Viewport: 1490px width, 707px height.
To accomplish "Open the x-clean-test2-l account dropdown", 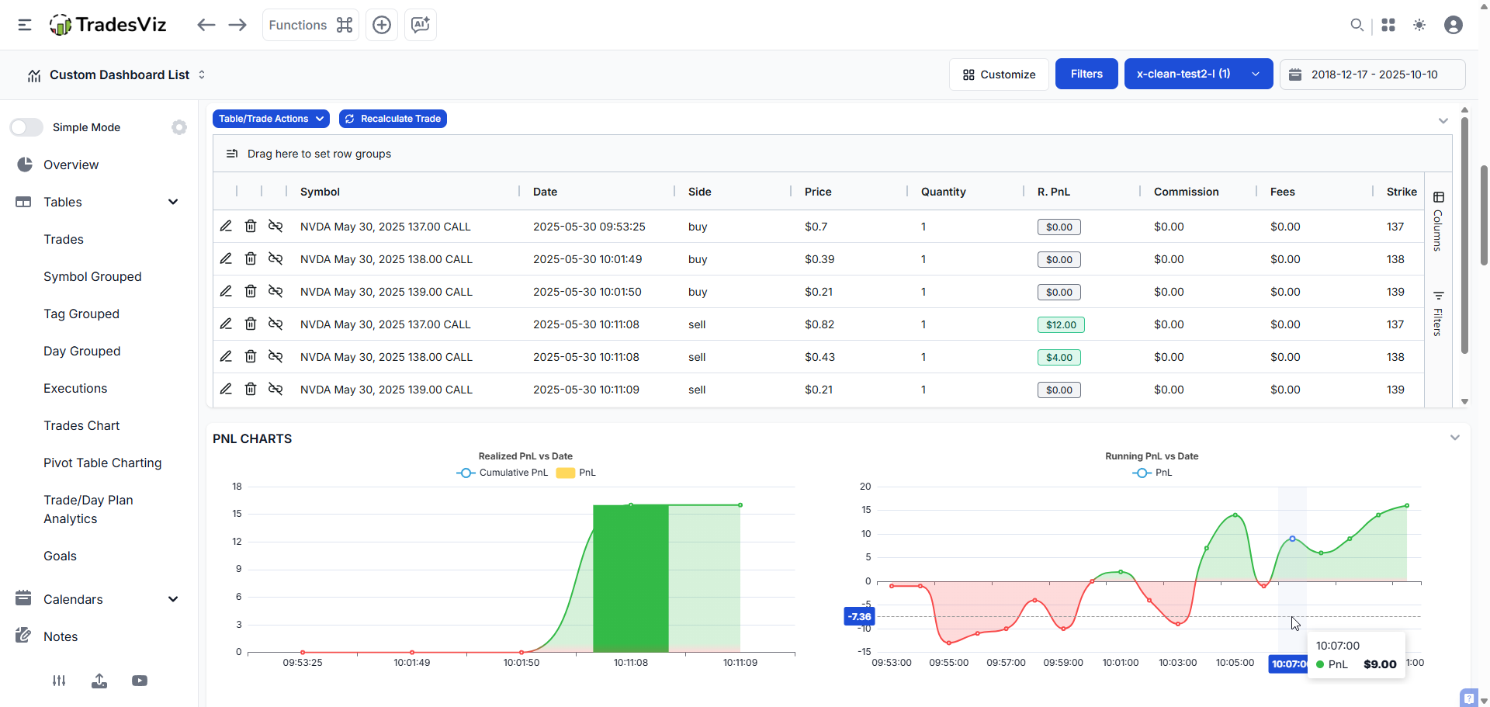I will 1197,74.
